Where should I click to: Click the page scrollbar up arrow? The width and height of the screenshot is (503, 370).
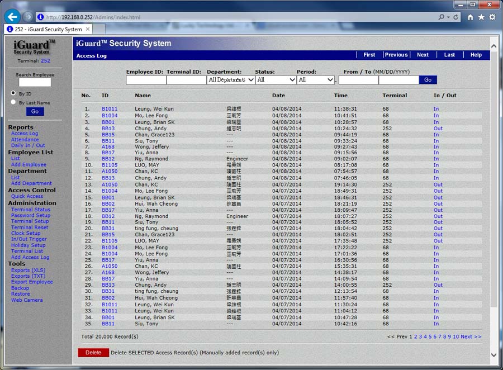point(494,46)
